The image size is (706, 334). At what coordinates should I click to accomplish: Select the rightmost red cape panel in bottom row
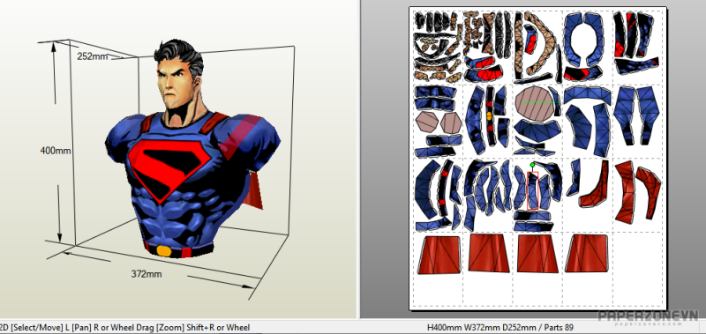point(587,253)
